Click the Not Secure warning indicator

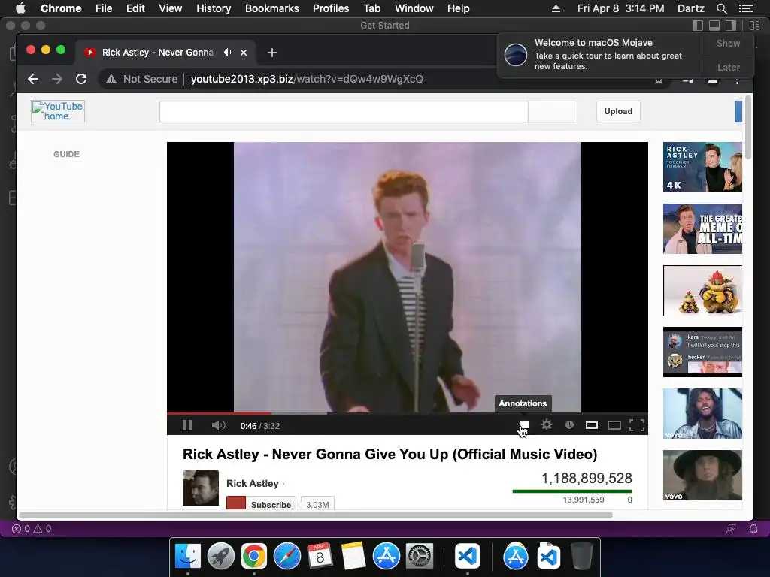coord(141,79)
